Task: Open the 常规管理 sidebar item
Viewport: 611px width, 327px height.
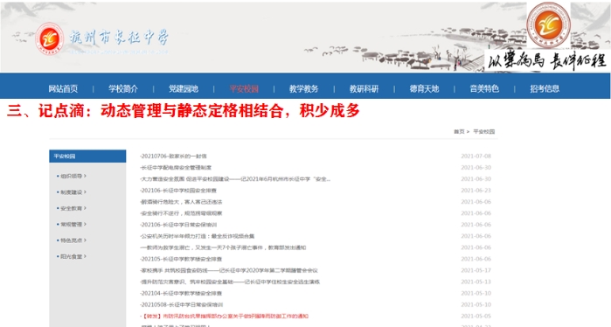Action: (x=72, y=224)
